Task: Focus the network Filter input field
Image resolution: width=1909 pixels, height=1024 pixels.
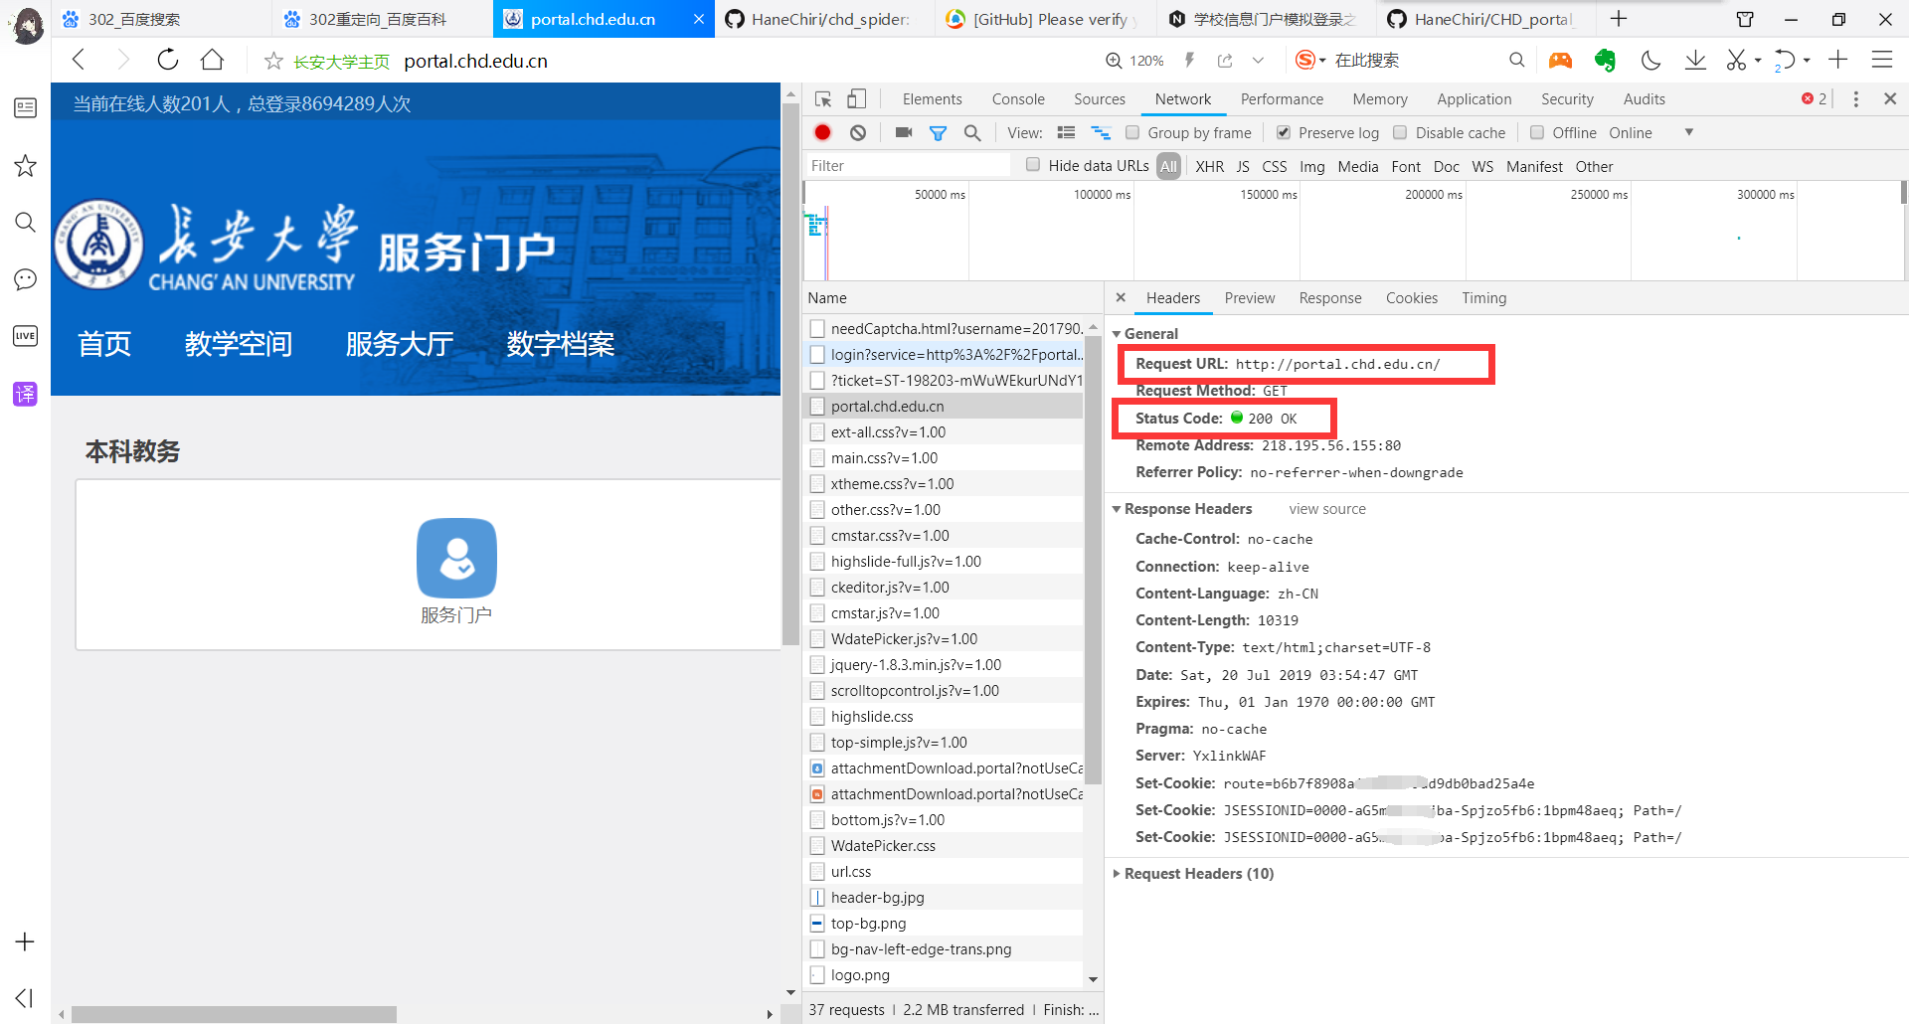Action: pos(910,166)
